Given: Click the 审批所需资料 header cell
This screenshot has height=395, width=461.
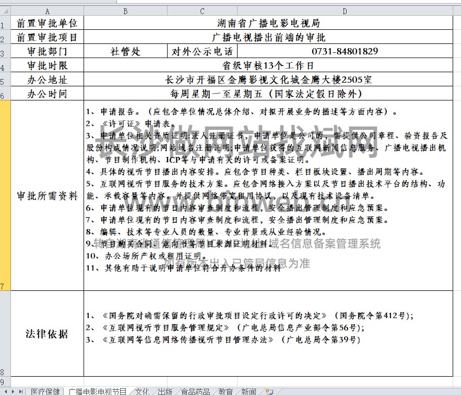Looking at the screenshot, I should [x=47, y=196].
